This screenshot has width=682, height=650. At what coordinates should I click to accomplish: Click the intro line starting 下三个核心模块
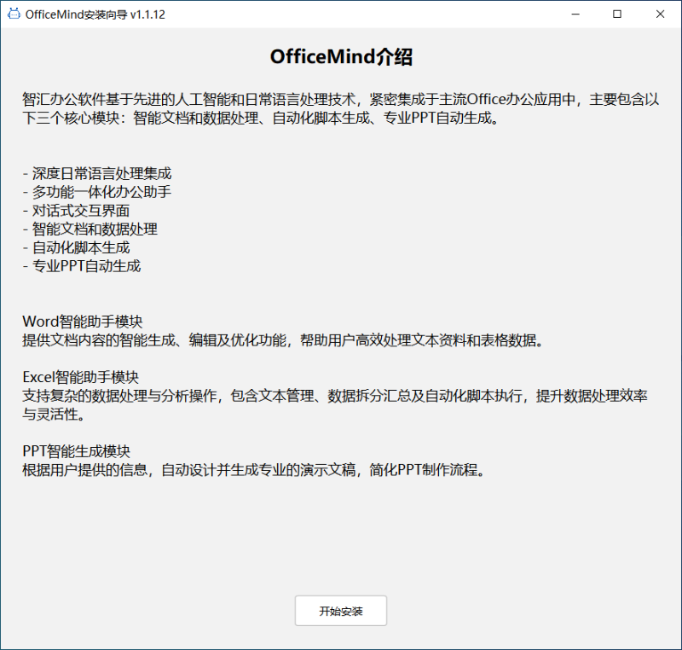[261, 118]
